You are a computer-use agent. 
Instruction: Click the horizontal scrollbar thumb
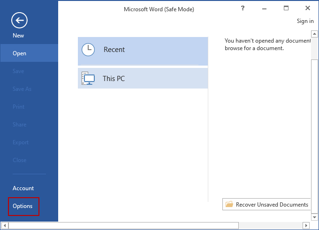coord(123,225)
